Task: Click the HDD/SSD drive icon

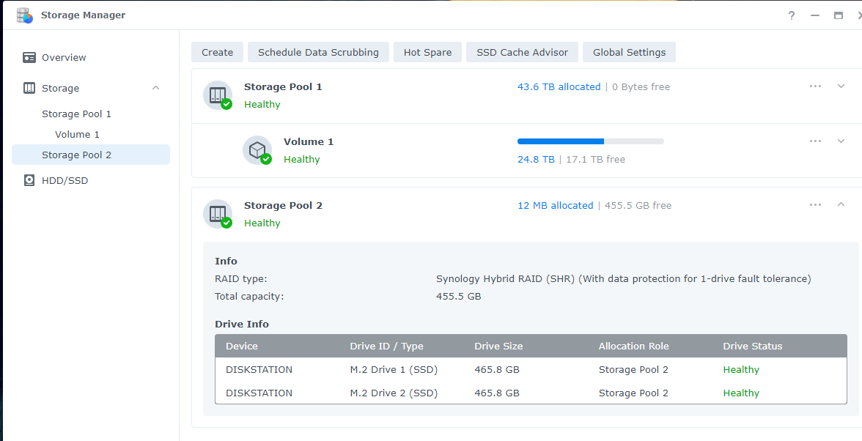Action: (x=29, y=181)
